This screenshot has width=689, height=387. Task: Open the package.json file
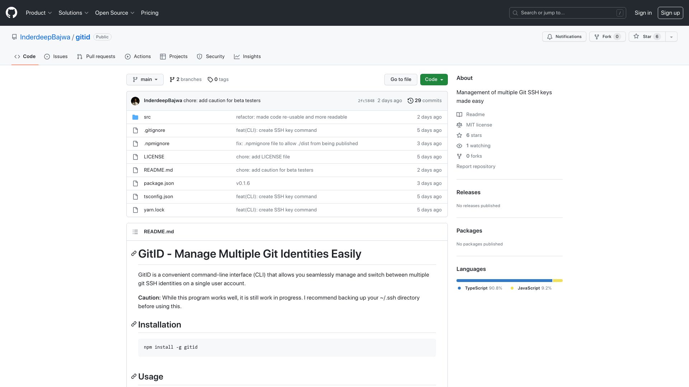159,183
